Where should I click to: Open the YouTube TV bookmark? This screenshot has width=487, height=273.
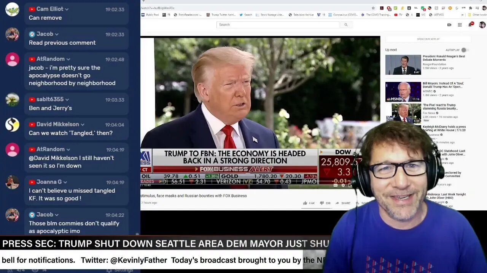click(398, 15)
